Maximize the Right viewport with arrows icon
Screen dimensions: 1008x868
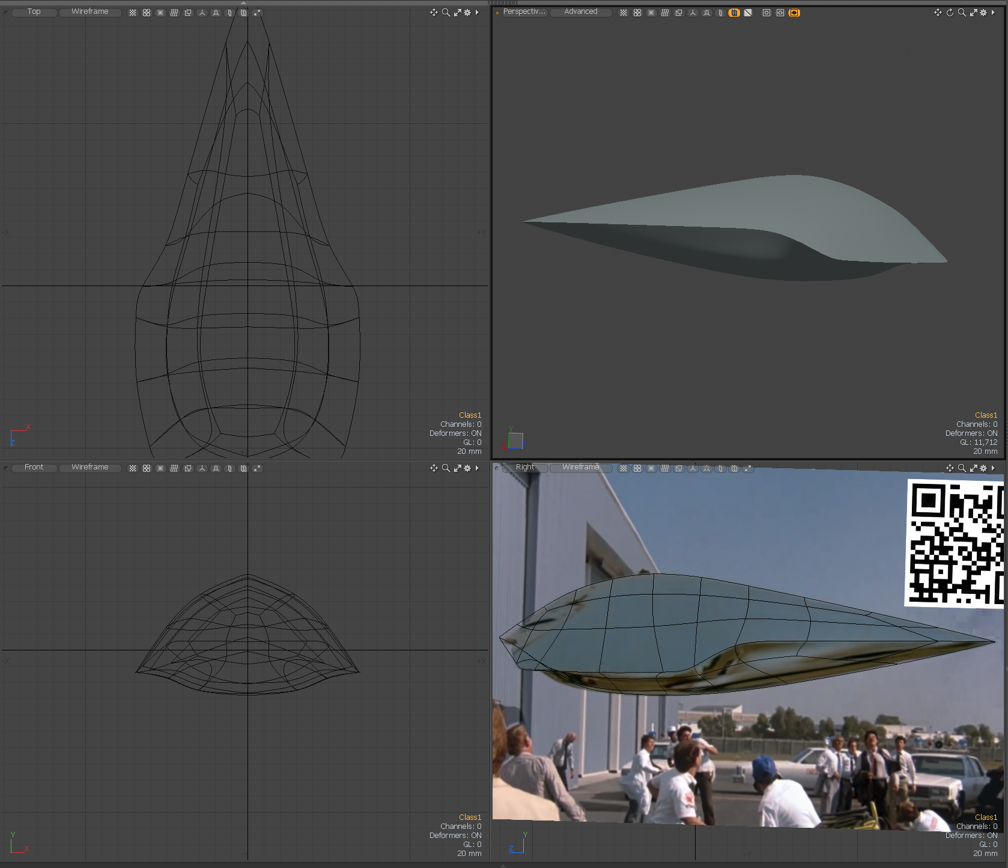click(973, 468)
